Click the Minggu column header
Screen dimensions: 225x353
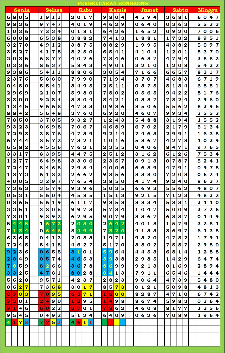(208, 10)
